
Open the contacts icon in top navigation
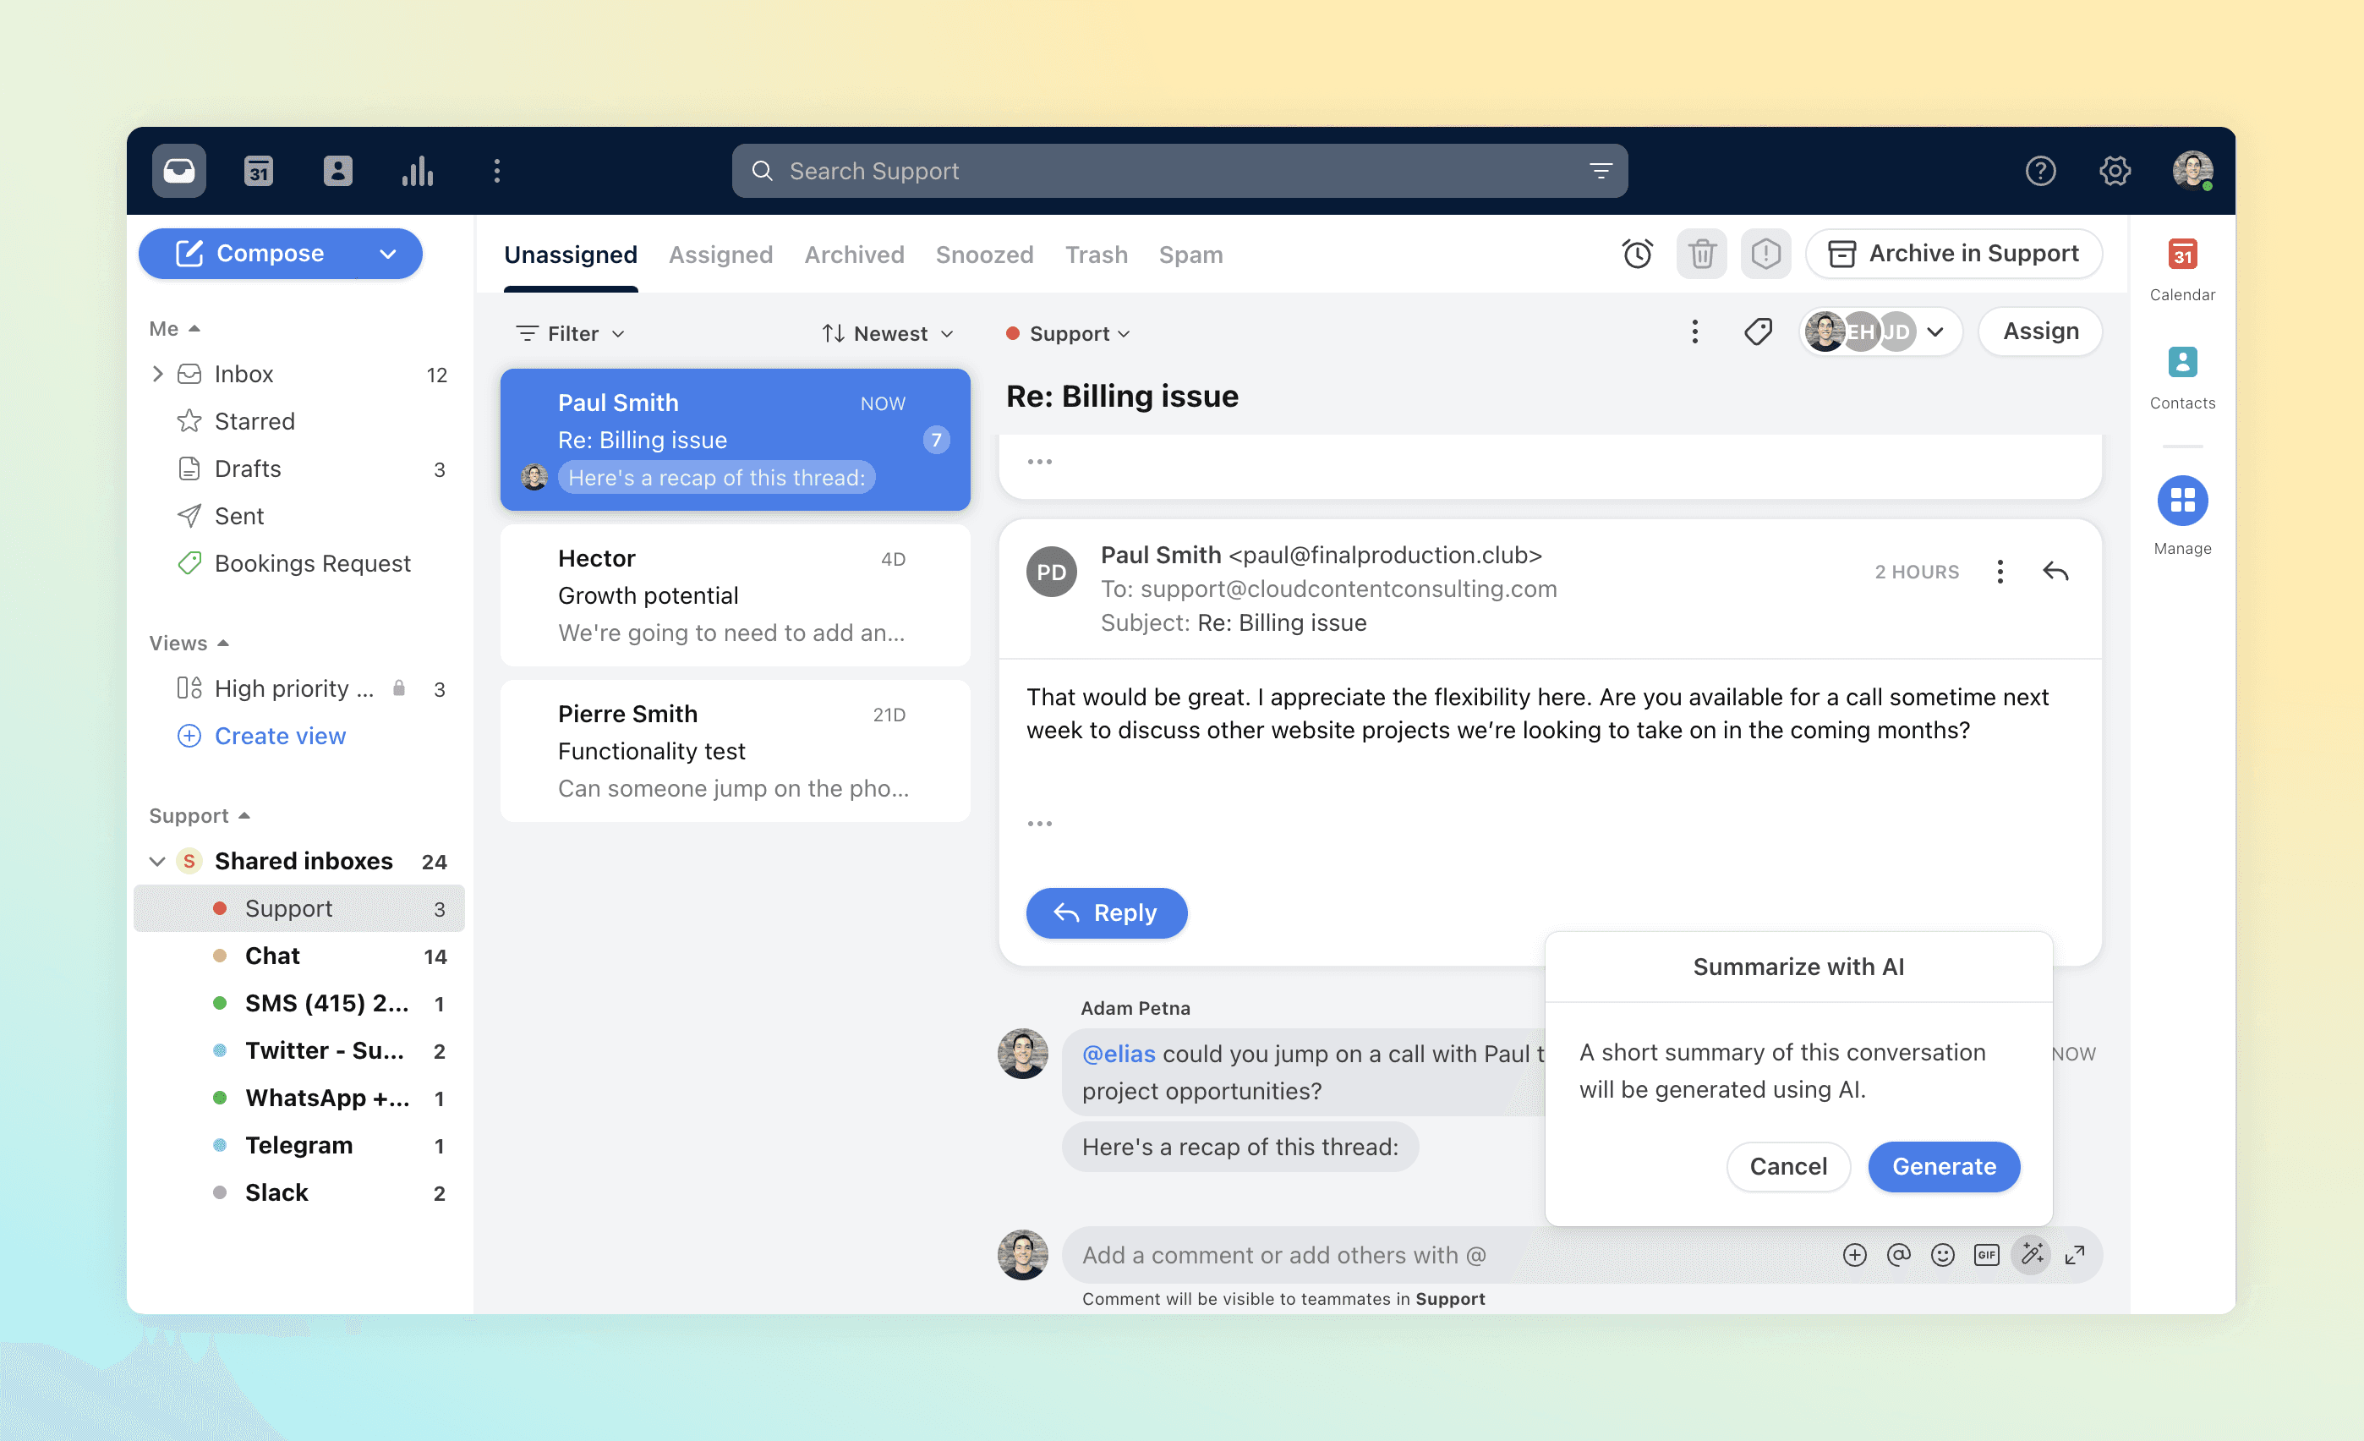pyautogui.click(x=337, y=171)
